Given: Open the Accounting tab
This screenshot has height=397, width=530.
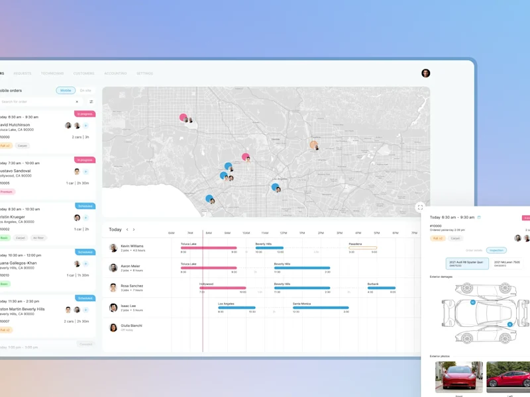Looking at the screenshot, I should [x=115, y=73].
